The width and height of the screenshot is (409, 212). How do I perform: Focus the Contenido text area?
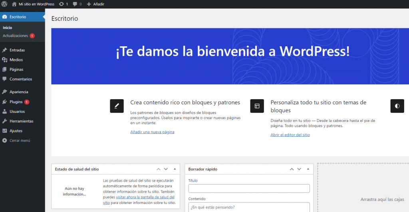[x=249, y=207]
